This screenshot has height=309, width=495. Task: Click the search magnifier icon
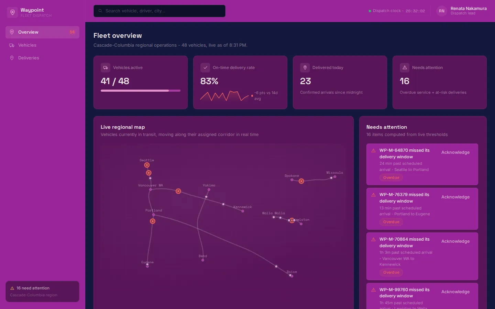click(x=100, y=11)
